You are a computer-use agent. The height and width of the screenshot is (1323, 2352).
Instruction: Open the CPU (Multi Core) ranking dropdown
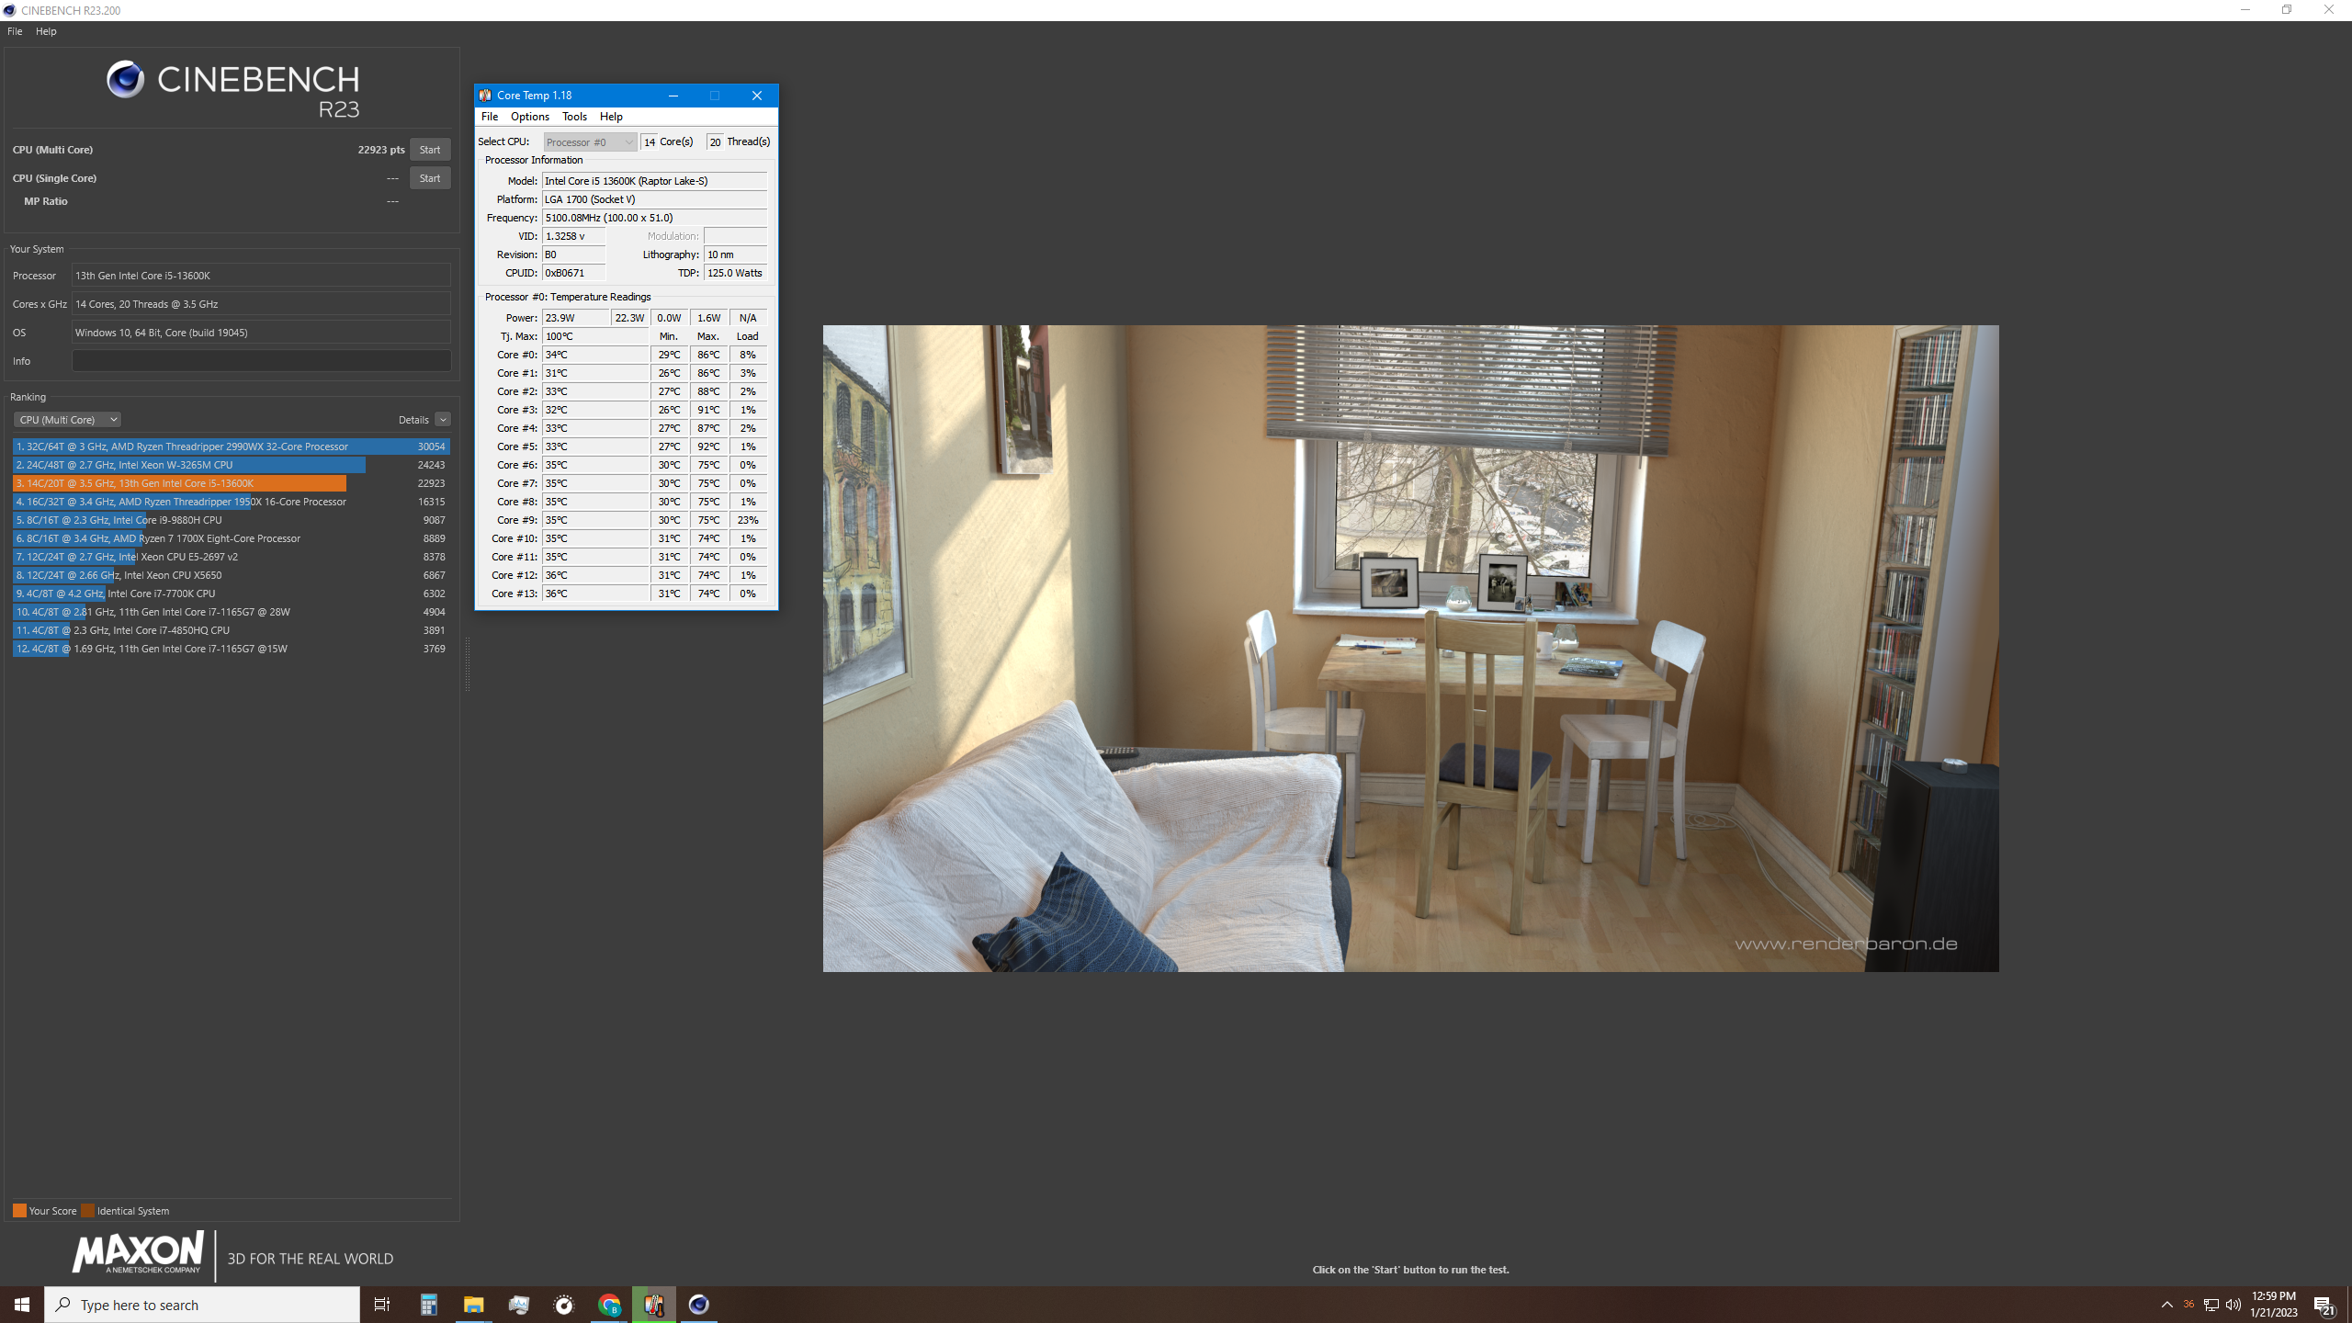pos(67,420)
